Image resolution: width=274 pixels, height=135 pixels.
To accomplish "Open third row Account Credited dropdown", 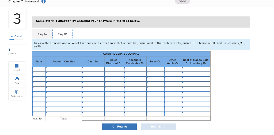I will (64, 79).
